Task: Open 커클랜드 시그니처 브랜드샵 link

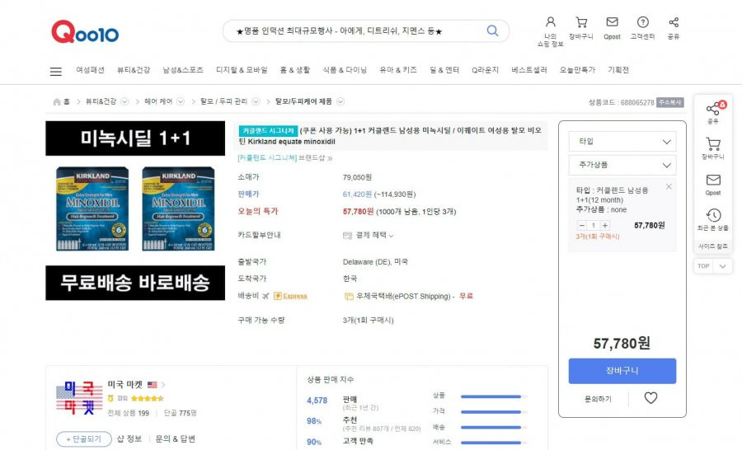Action: (x=285, y=158)
